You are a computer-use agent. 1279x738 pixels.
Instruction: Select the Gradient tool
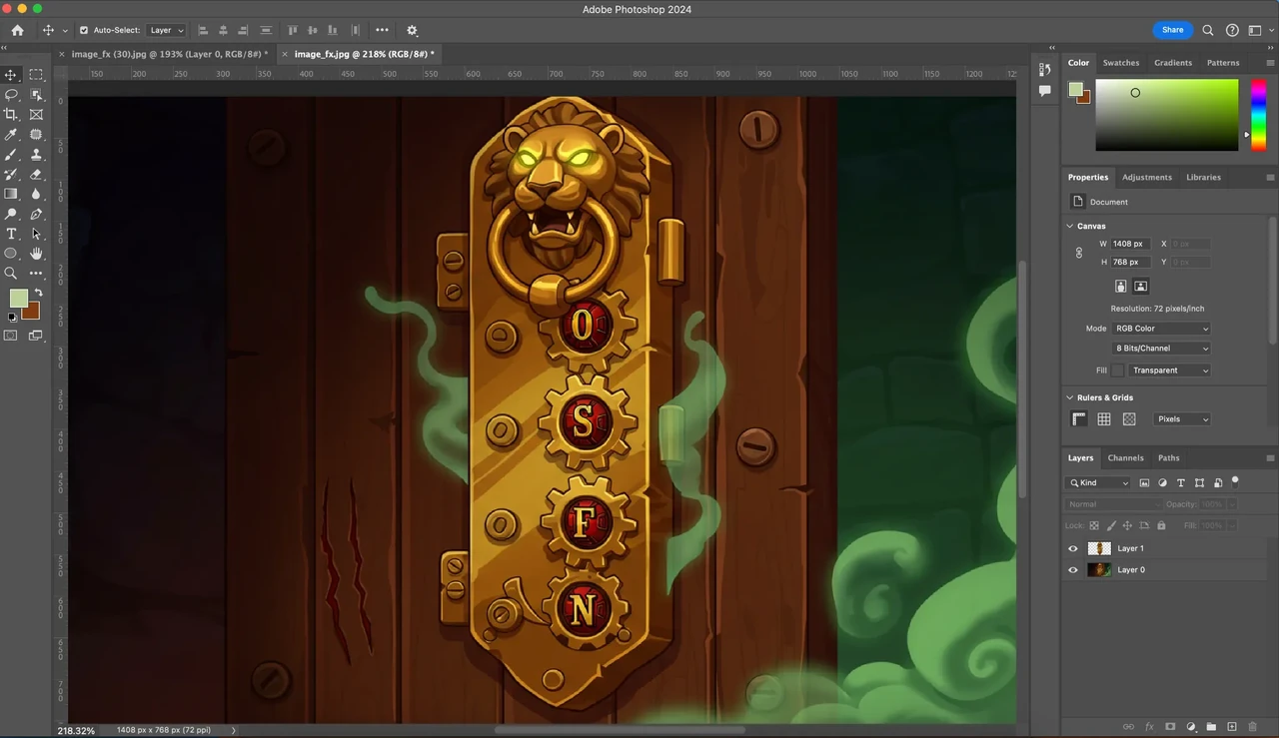[x=11, y=194]
